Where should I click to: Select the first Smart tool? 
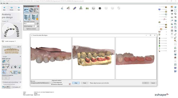point(4,72)
